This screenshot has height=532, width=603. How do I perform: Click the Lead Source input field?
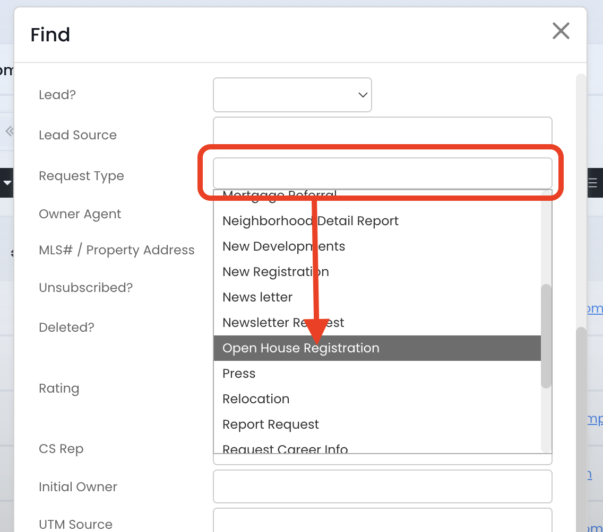[382, 135]
